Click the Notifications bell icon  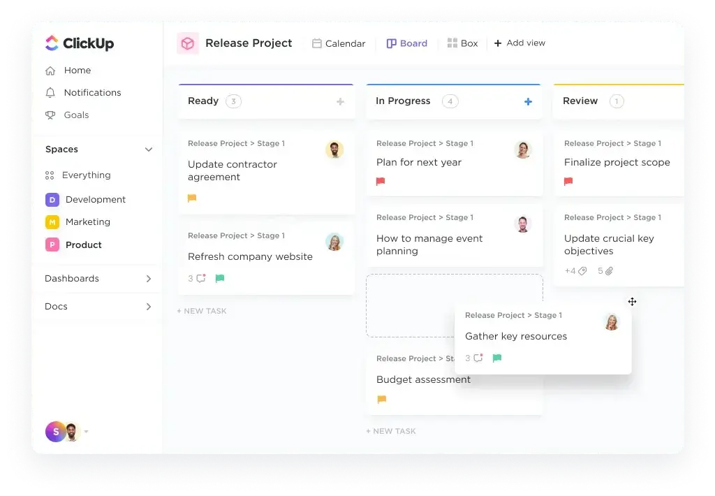point(50,93)
